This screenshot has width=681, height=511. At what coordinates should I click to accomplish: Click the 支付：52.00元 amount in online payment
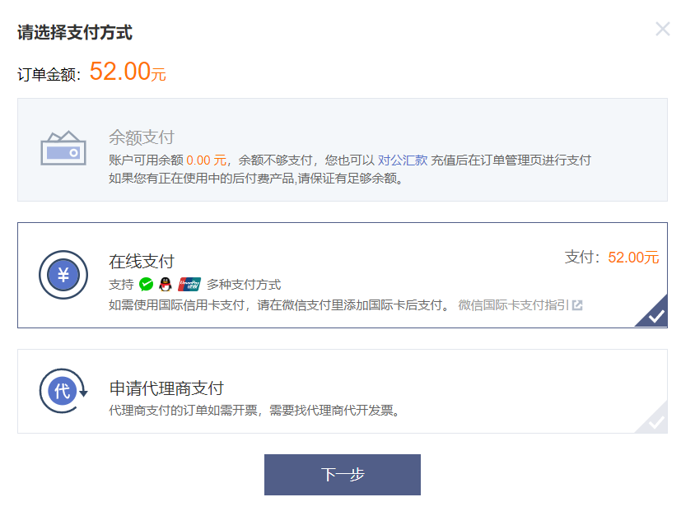pos(612,257)
